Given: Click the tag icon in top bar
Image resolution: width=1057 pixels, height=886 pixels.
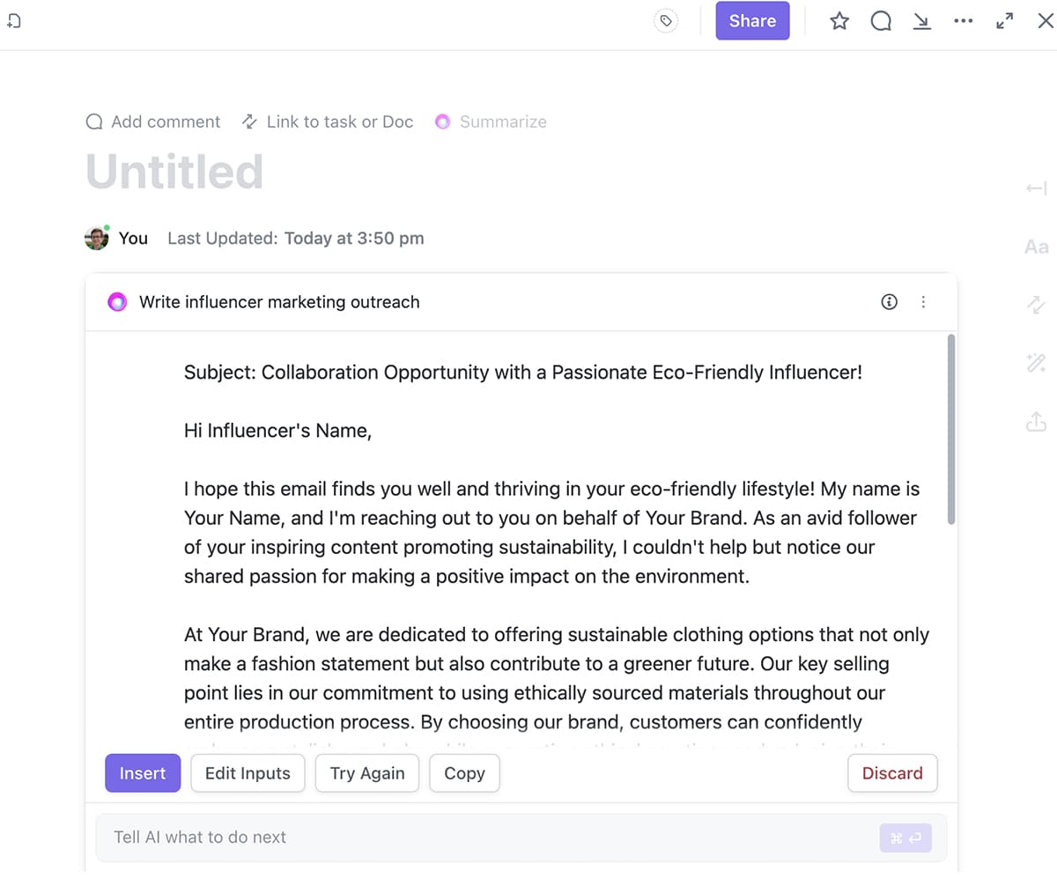Looking at the screenshot, I should point(667,21).
